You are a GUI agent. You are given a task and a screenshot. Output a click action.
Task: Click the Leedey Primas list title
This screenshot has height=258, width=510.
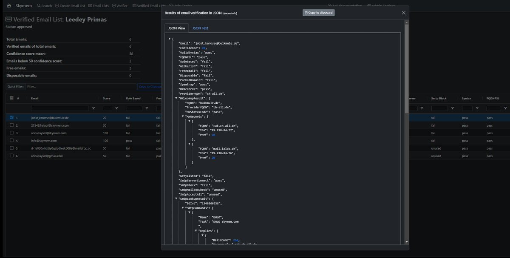(x=86, y=19)
